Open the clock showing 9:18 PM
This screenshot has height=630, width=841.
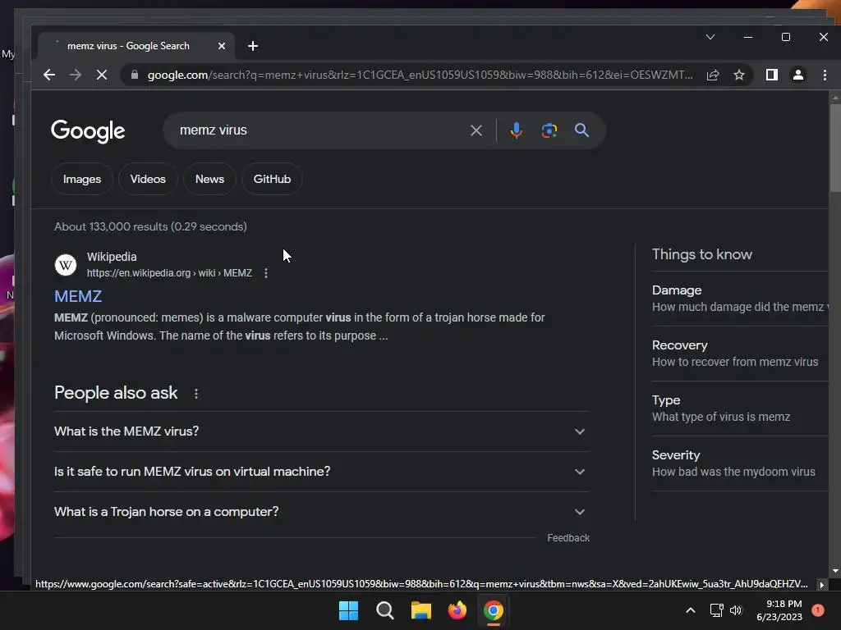point(779,610)
